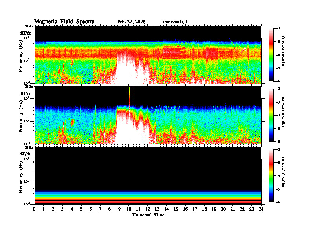This screenshot has height=240, width=311.
Task: Click the 'station=LCL' label
Action: (x=176, y=22)
